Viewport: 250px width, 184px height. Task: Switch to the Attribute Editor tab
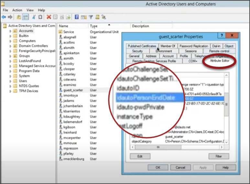click(220, 61)
